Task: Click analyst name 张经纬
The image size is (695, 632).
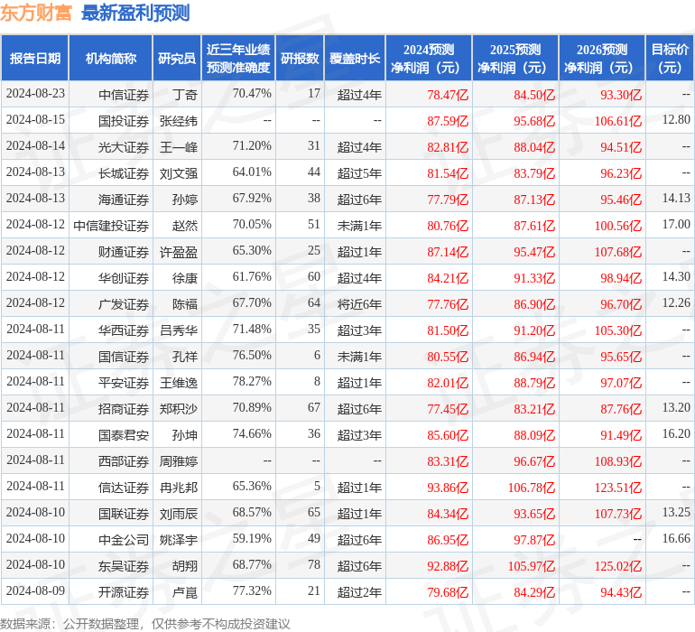Action: coord(179,121)
